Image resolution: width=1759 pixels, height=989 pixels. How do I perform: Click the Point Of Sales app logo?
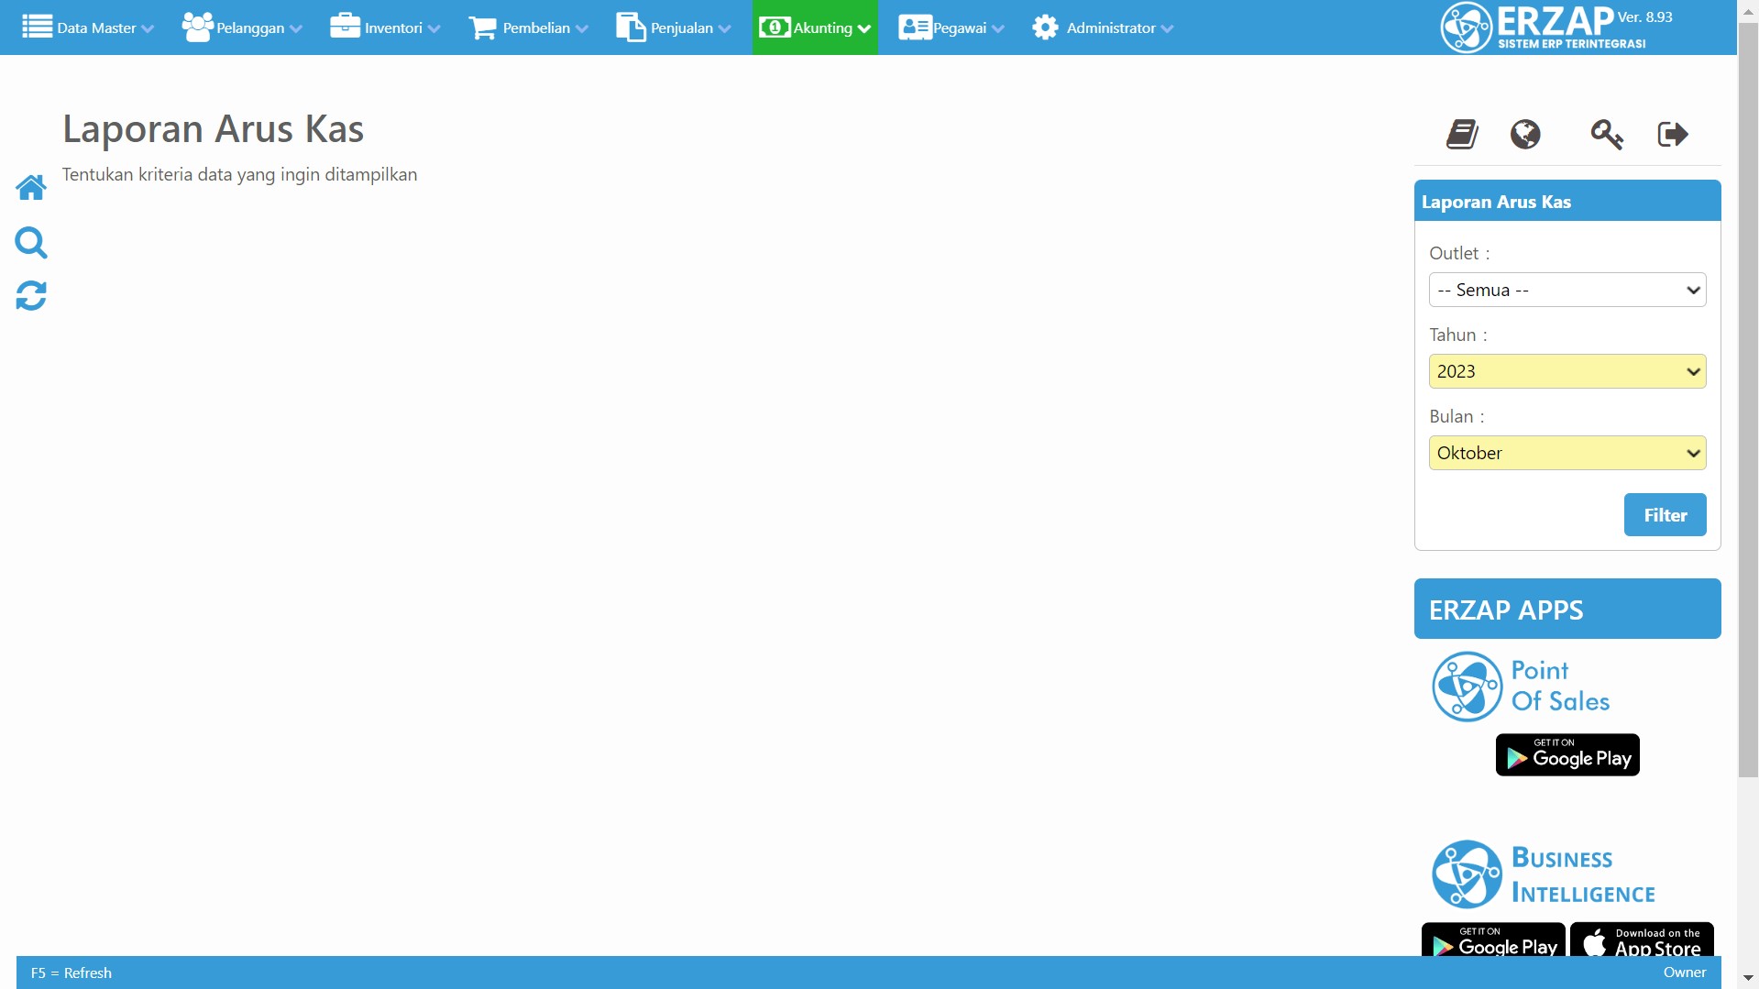(x=1522, y=687)
